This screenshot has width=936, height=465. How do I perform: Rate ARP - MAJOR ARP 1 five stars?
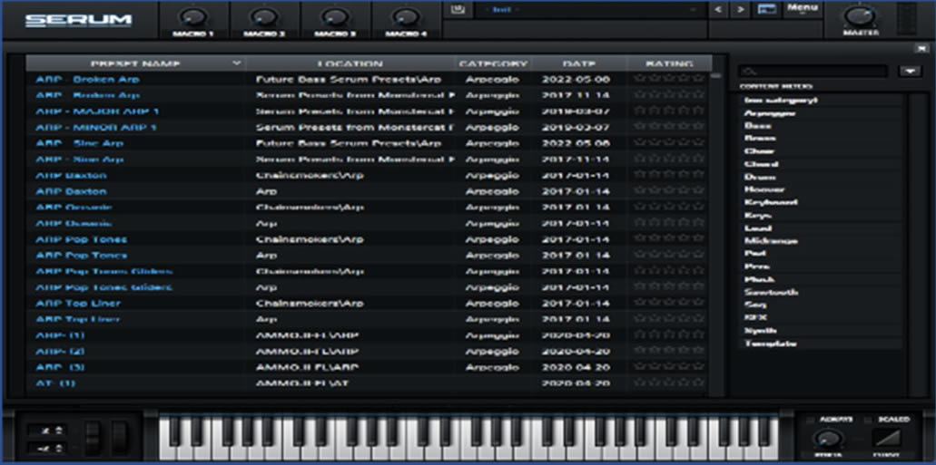700,111
